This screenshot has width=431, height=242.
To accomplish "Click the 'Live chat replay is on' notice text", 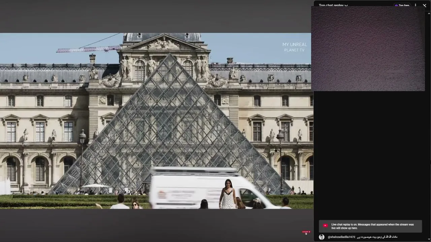I will (372, 226).
